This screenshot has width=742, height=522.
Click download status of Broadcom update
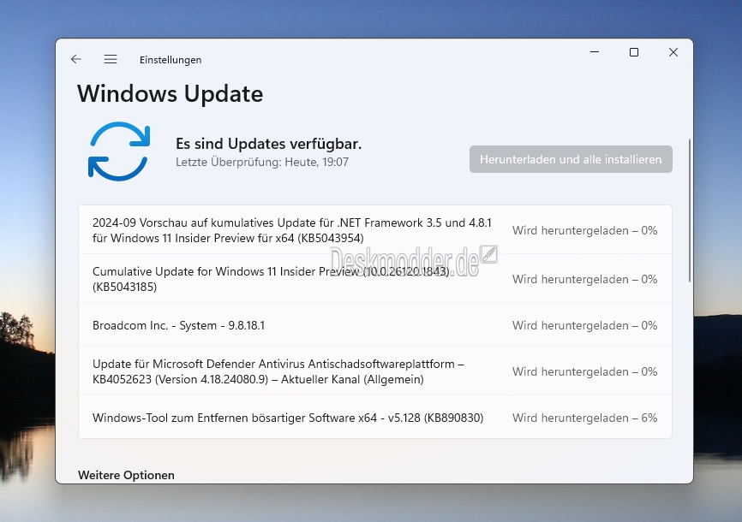585,325
